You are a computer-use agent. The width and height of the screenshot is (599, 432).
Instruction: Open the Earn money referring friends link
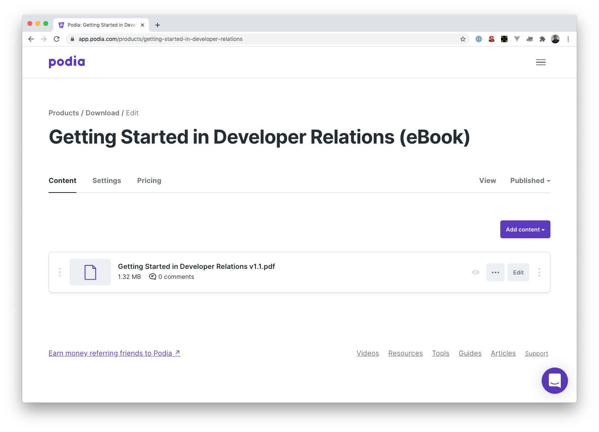(114, 353)
